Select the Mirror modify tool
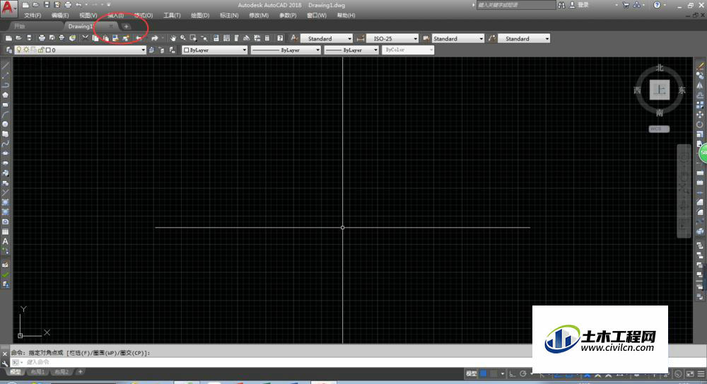Viewport: 707px width, 384px height. (700, 86)
